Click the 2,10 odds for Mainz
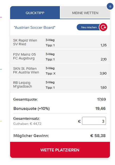The height and width of the screenshot is (165, 115). pos(104,59)
